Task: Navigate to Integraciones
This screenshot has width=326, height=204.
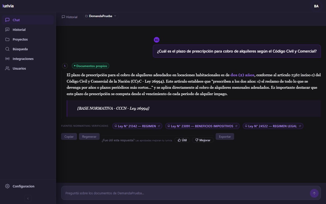Action: tap(28, 59)
